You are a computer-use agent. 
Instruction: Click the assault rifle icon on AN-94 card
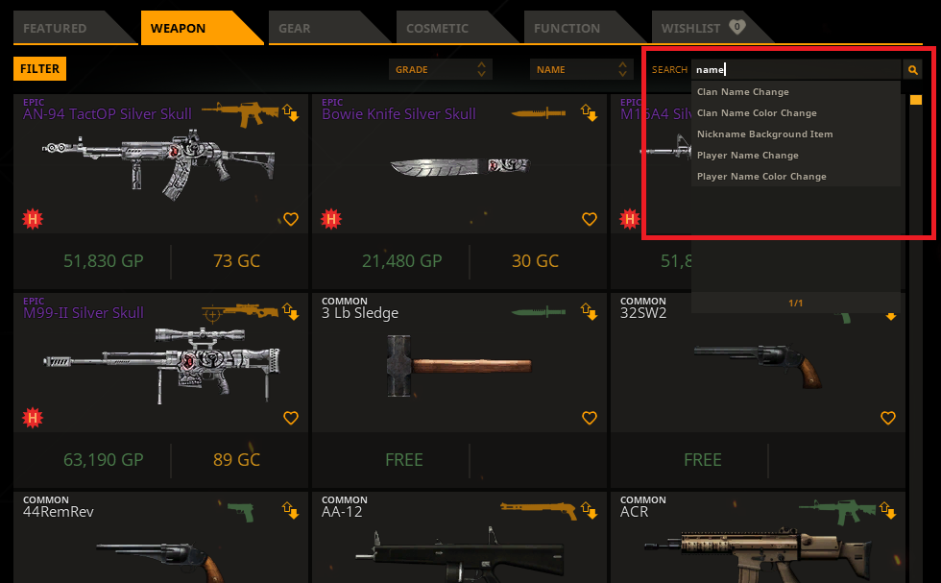[x=240, y=113]
